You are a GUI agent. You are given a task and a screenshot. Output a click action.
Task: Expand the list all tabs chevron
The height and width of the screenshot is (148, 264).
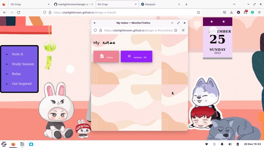tap(234, 4)
